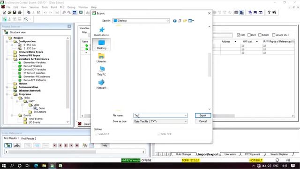
Task: Select This PC in Export sidebar
Action: [101, 71]
